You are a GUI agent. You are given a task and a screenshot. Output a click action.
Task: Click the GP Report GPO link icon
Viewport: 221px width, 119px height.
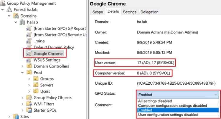[x=29, y=29]
